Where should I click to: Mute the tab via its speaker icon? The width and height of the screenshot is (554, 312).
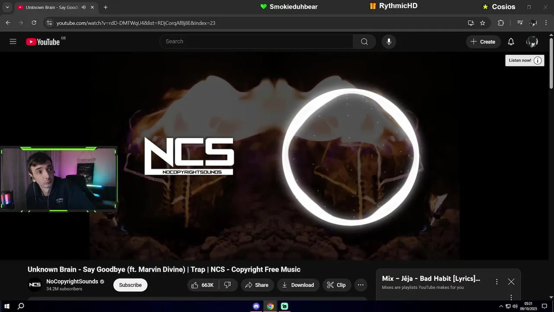tap(84, 7)
